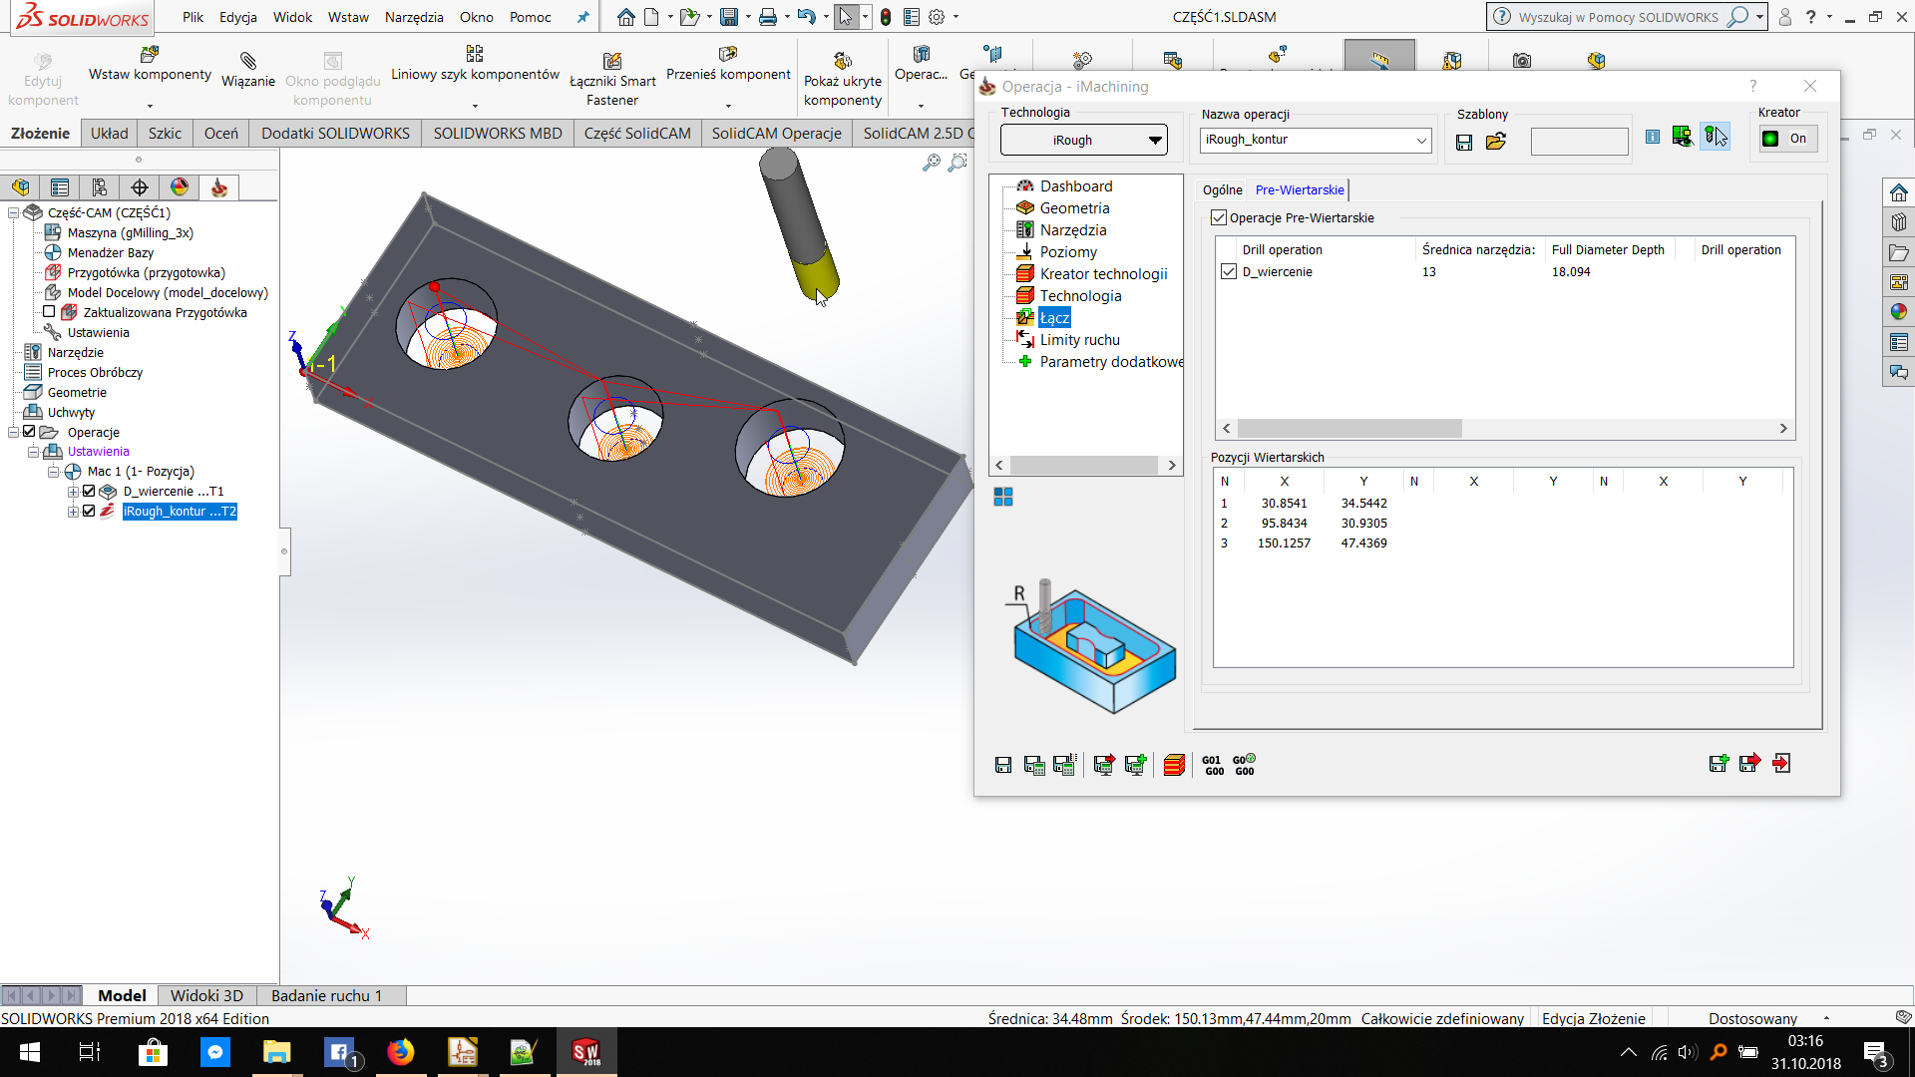
Task: Click the Simulate icon with red arrow
Action: (x=1104, y=765)
